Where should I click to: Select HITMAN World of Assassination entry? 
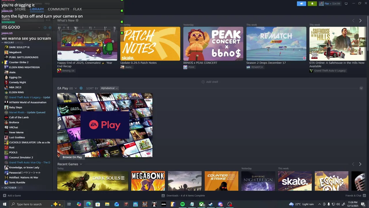pos(28,102)
